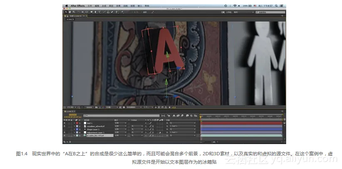342x169 pixels.
Task: Hide the cosadeer_aOverB layer eye
Action: click(x=64, y=126)
